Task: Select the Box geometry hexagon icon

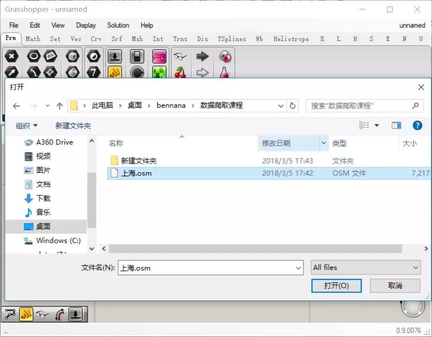Action: [72, 56]
